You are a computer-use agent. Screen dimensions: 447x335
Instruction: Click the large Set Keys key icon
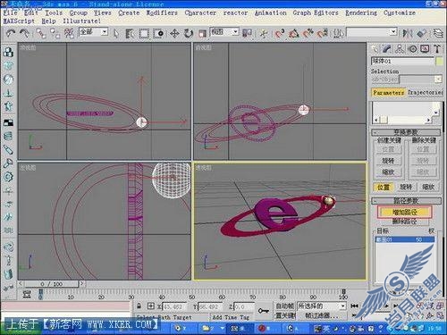[264, 311]
